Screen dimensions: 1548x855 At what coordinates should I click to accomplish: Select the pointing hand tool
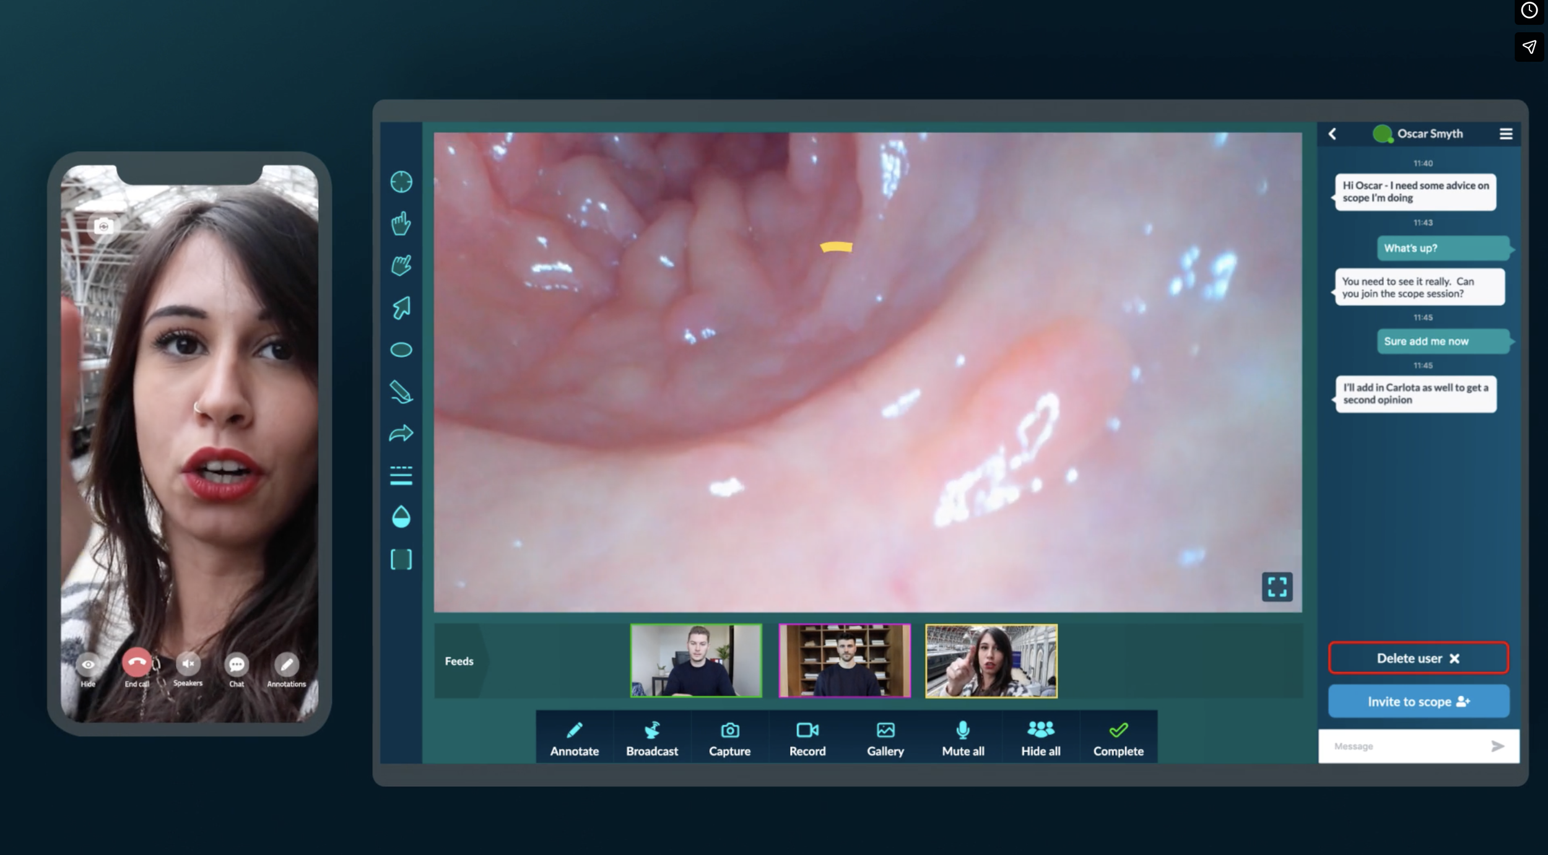[x=401, y=224]
